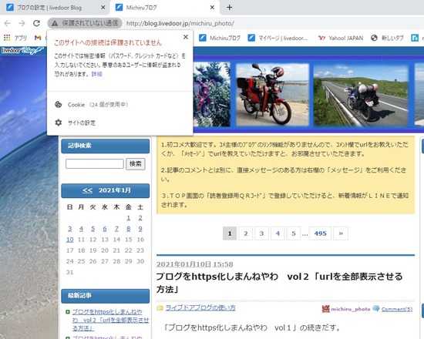
Task: Click the comment bubble icon beside Comment(5)
Action: click(x=376, y=308)
